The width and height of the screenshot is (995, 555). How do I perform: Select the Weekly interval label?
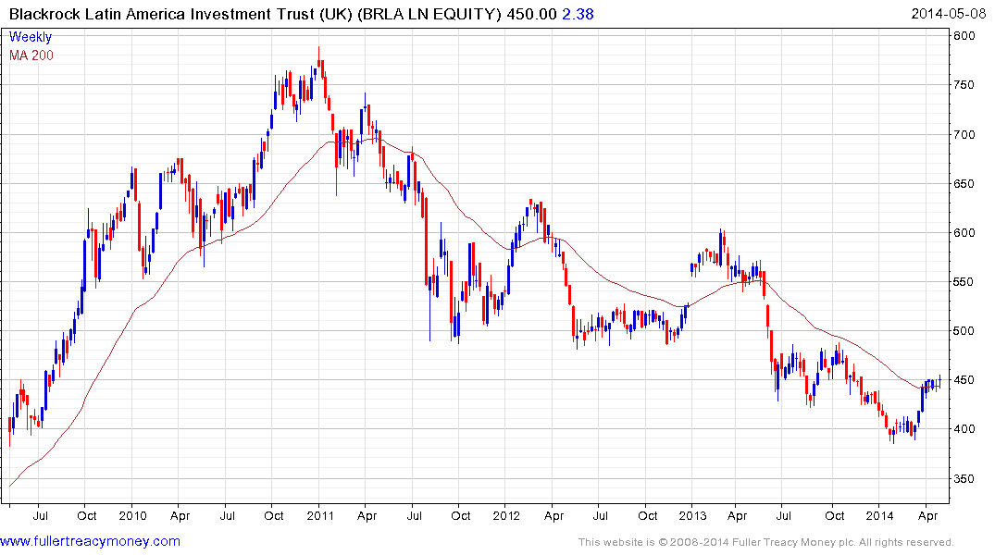point(31,37)
